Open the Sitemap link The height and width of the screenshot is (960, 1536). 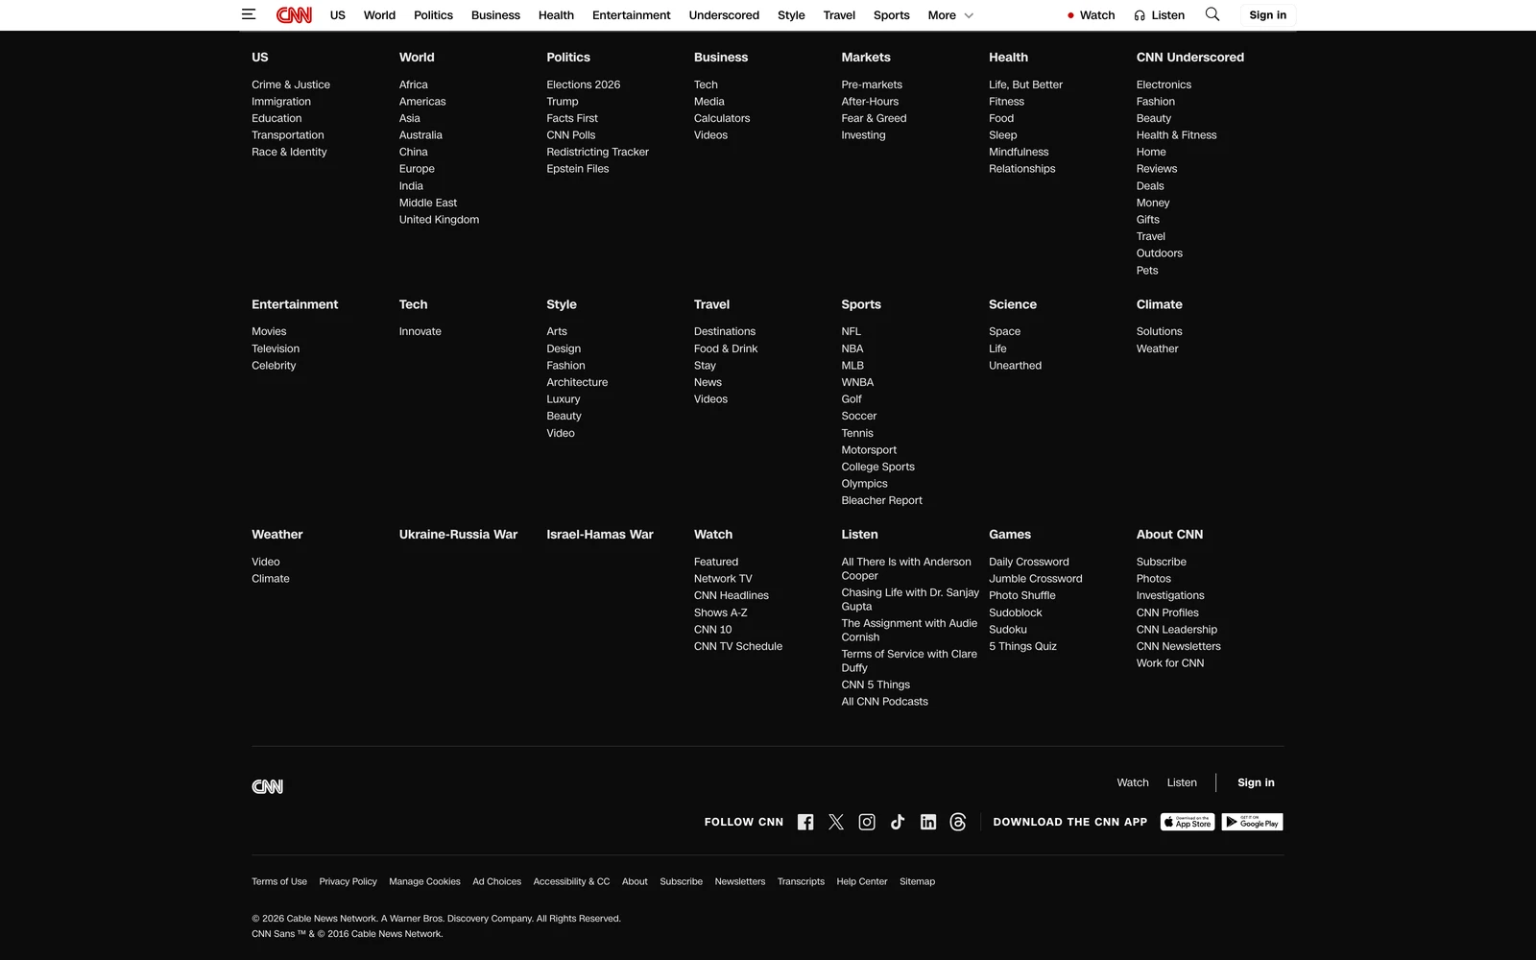917,881
